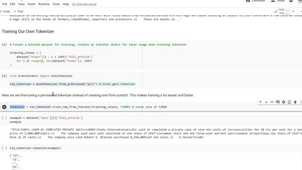Click the 'training_corpus = (' code line
Image resolution: width=302 pixels, height=170 pixels.
tap(25, 52)
